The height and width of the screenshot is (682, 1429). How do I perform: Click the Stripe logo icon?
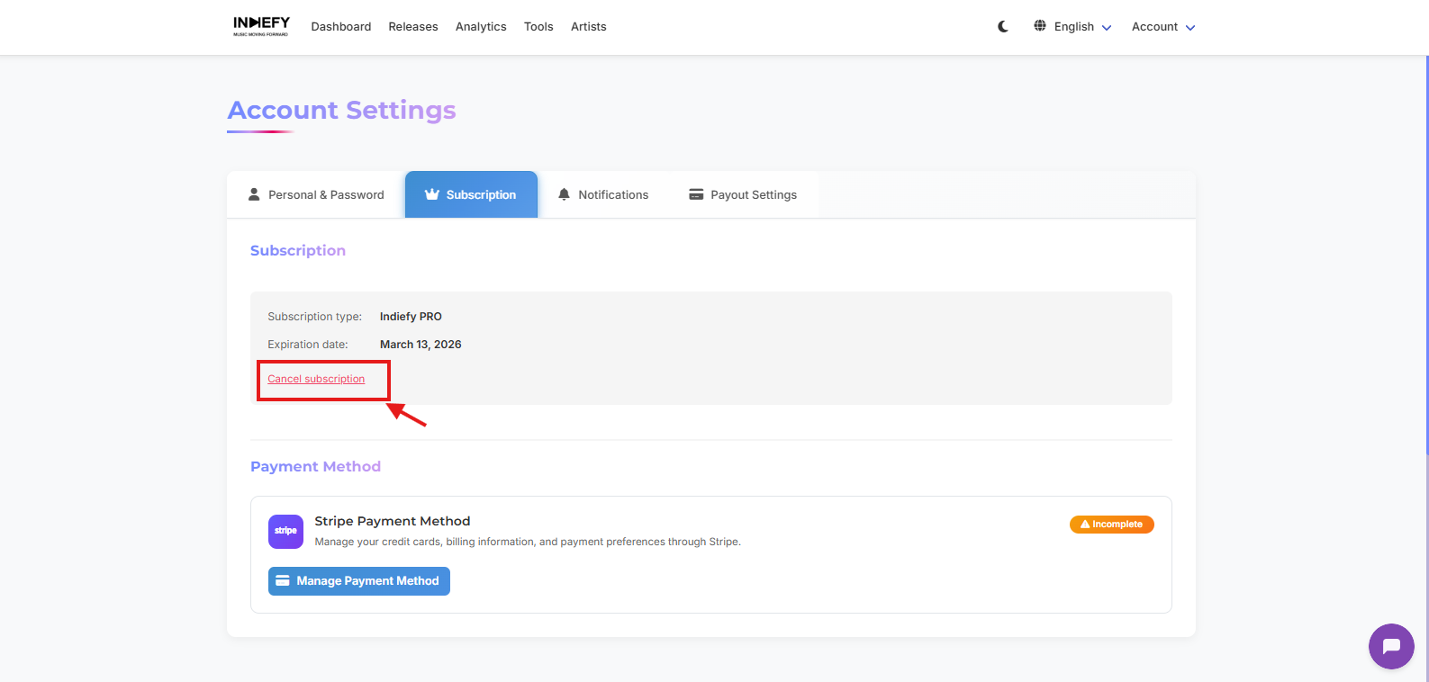(285, 531)
